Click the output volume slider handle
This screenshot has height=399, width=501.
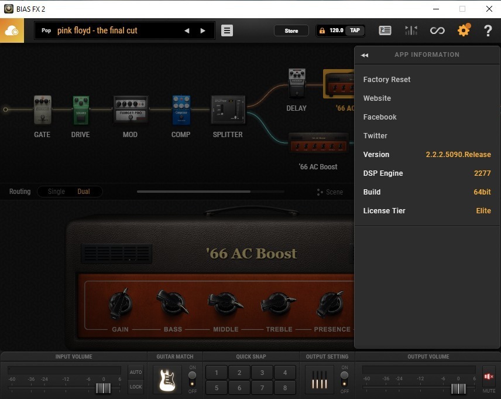click(x=458, y=389)
